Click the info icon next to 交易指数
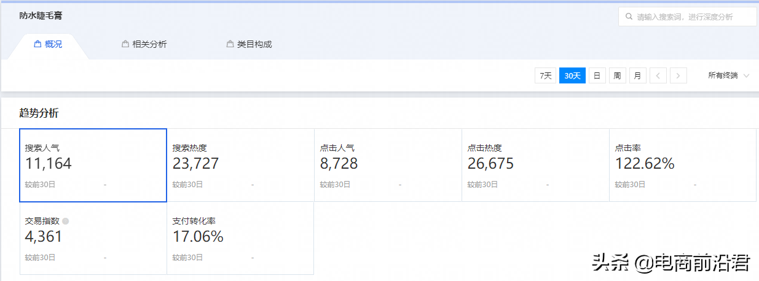Viewport: 759px width, 281px height. 66,221
